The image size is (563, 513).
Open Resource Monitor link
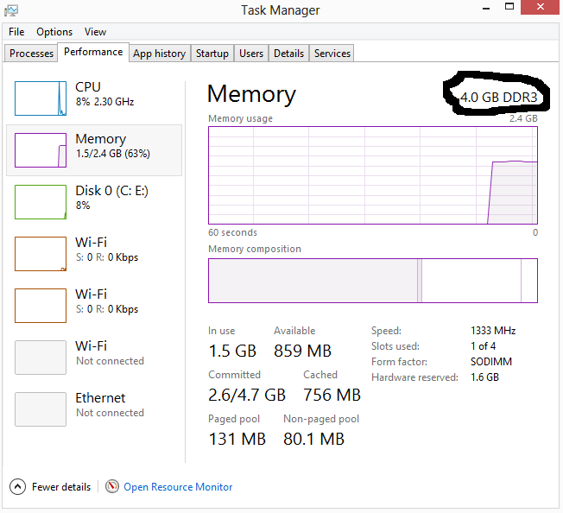[178, 487]
